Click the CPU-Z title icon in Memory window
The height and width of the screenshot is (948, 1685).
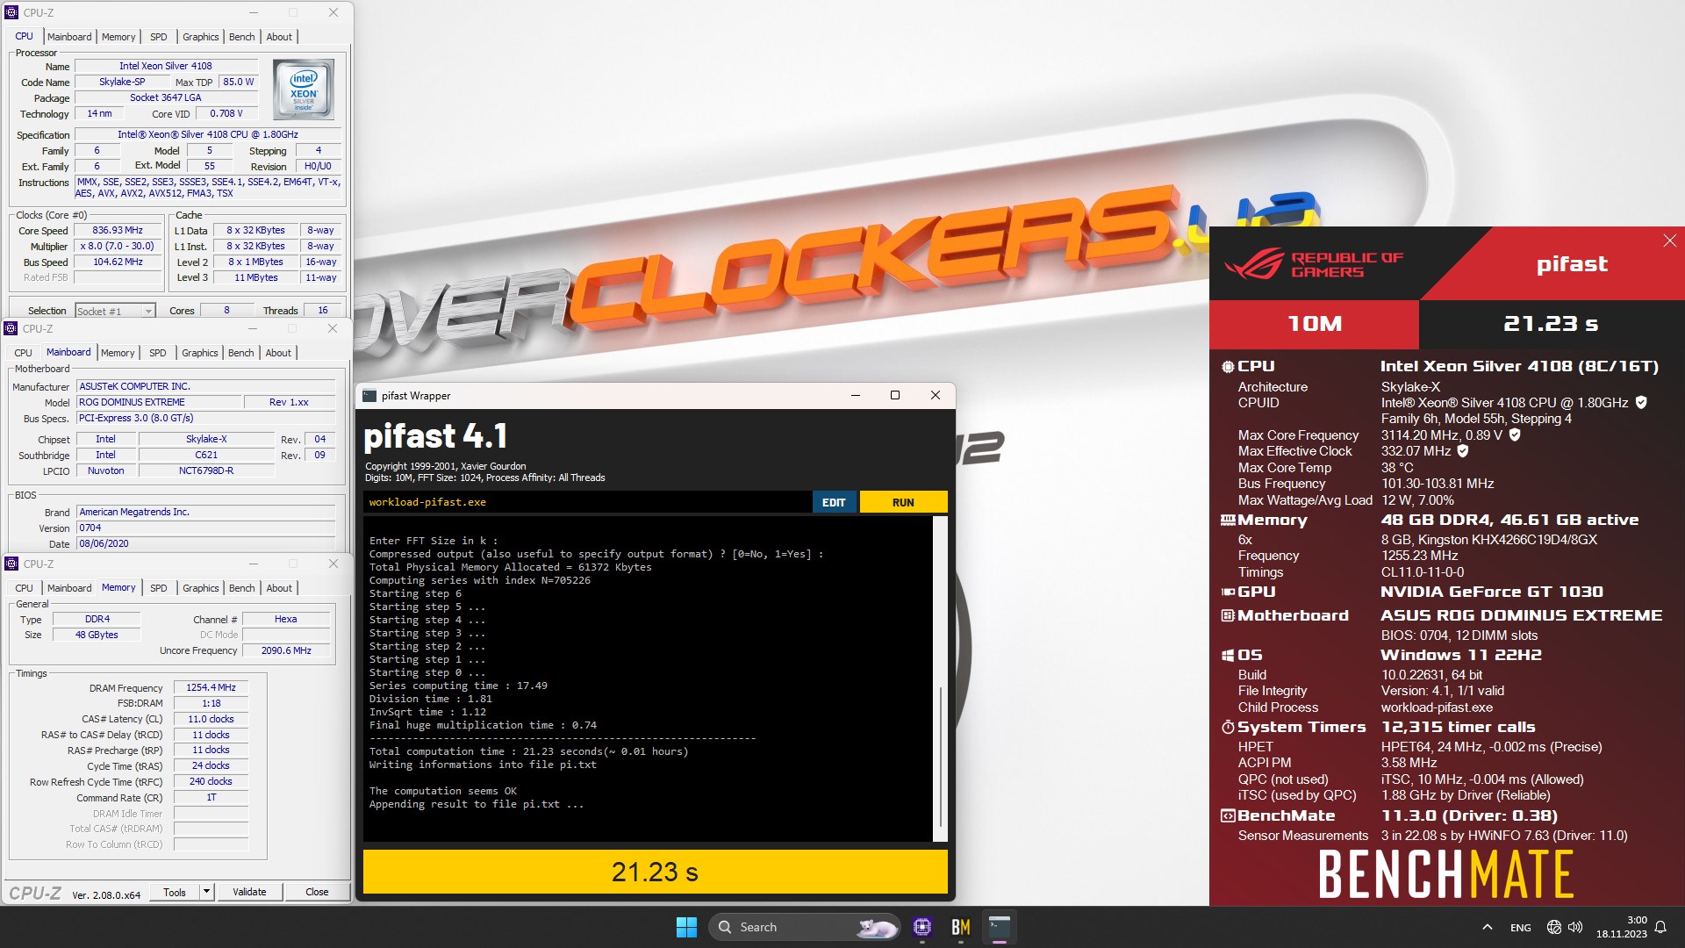pos(11,564)
